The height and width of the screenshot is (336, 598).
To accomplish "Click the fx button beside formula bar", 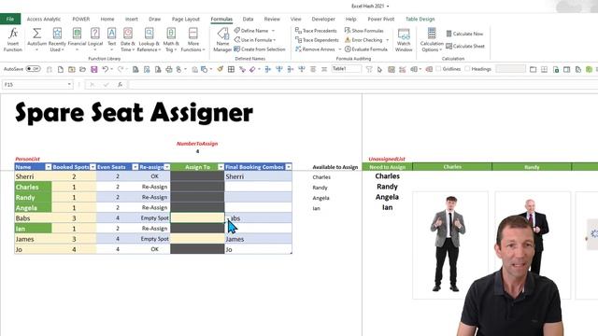I will (120, 85).
